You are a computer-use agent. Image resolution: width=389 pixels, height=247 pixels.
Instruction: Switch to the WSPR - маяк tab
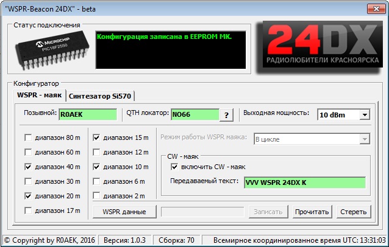click(x=39, y=96)
